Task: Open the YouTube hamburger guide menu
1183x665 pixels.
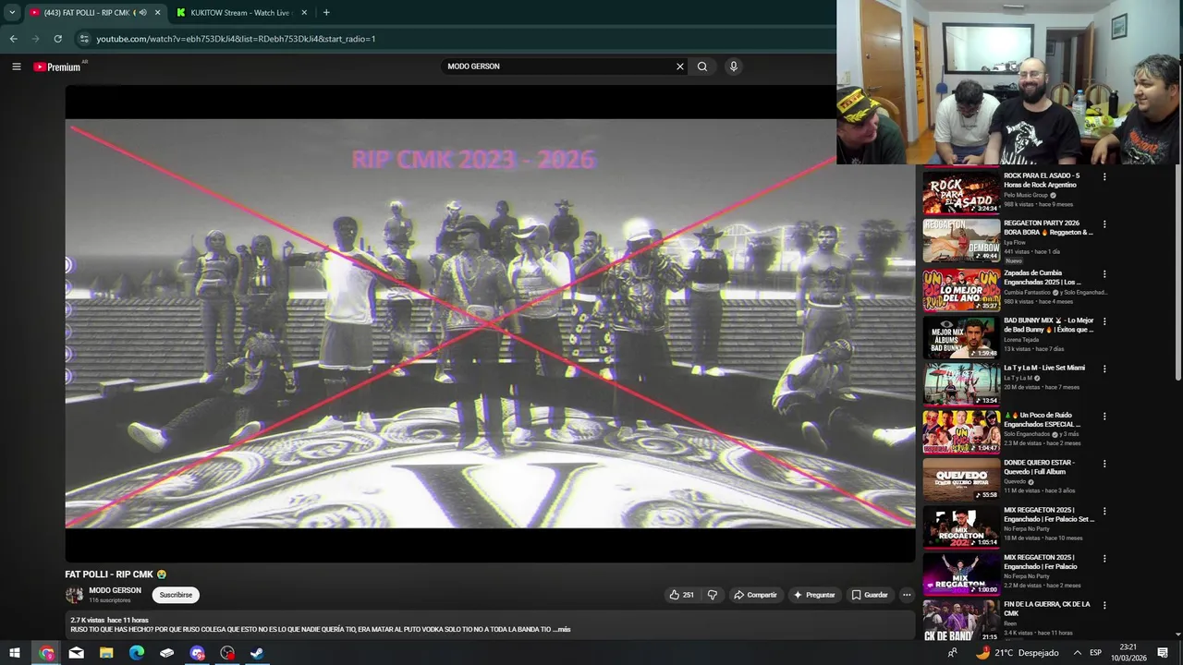Action: [16, 66]
